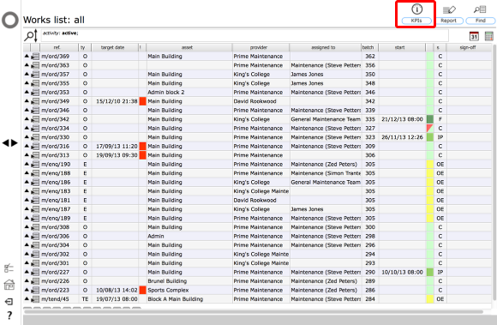Open document icon for m/enq/186
Viewport: 497px width, 325px height.
pos(35,183)
